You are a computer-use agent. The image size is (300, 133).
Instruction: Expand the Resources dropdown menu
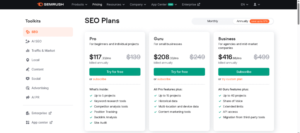click(x=115, y=4)
